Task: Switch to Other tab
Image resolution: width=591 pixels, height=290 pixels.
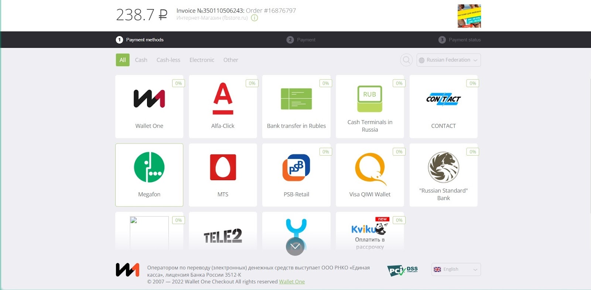Action: click(231, 60)
